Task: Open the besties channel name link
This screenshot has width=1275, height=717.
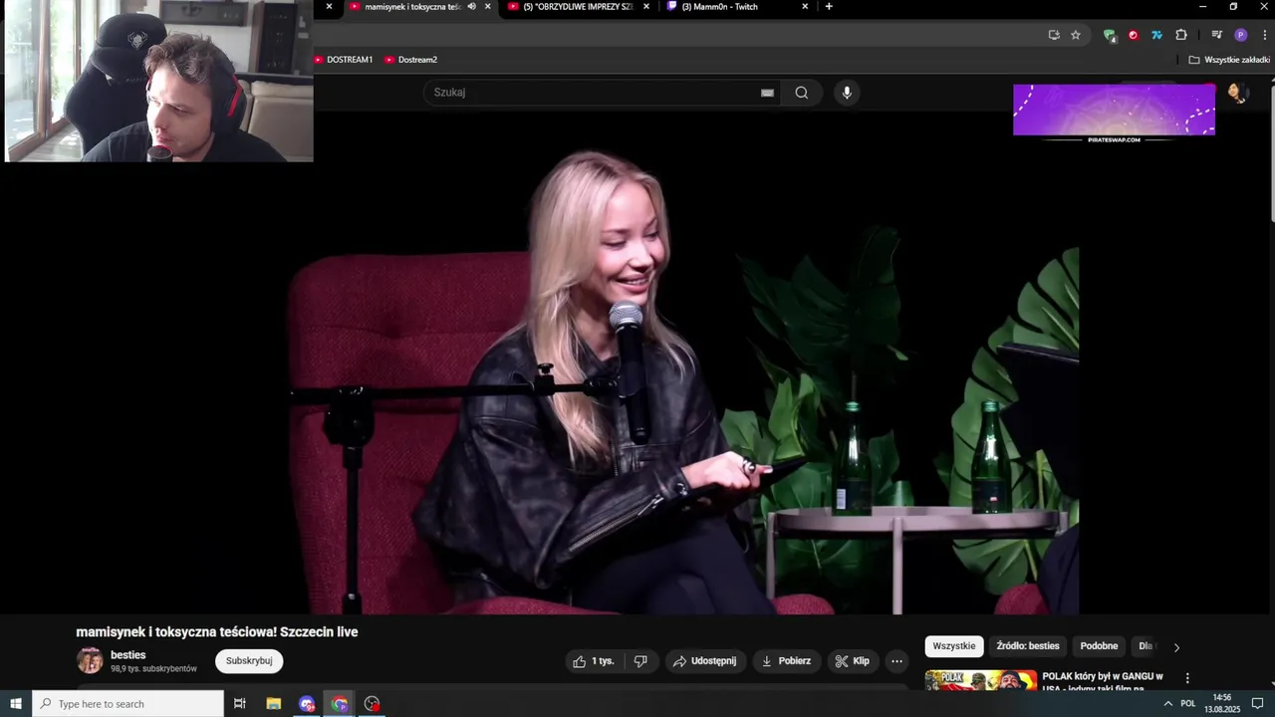Action: point(128,655)
